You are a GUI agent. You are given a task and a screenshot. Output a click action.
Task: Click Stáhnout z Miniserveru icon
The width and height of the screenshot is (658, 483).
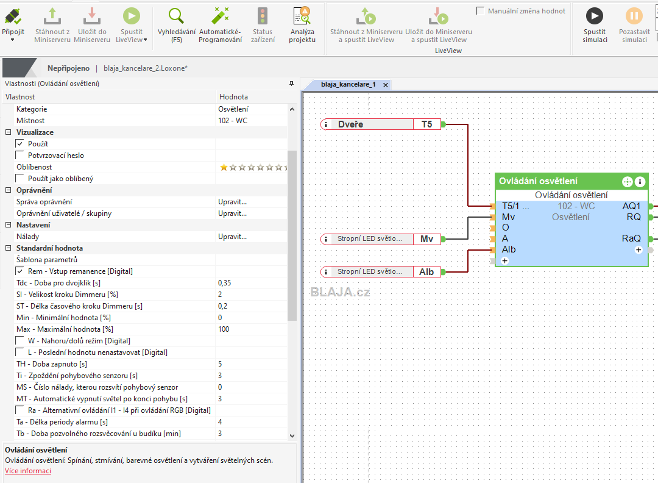(x=52, y=17)
